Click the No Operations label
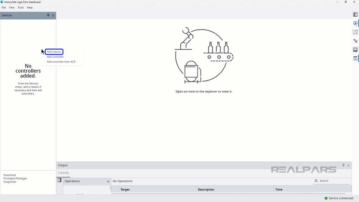359x202 pixels. (123, 181)
